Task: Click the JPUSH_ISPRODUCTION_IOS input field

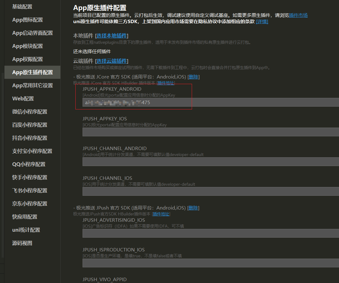Action: pos(210,263)
